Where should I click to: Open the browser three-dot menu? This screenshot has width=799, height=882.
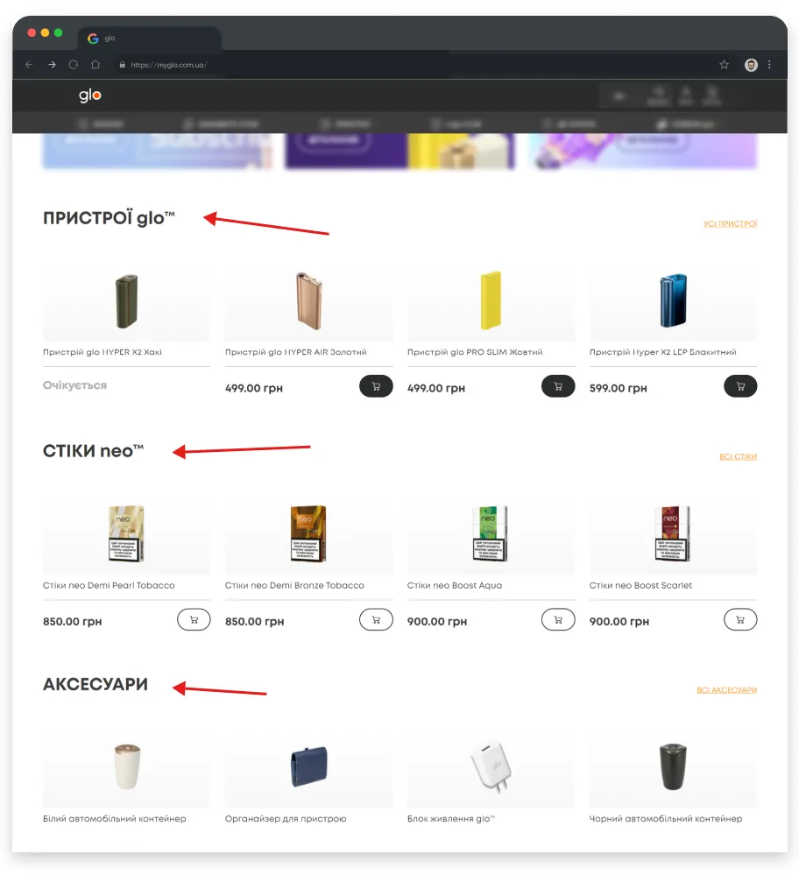pyautogui.click(x=769, y=65)
